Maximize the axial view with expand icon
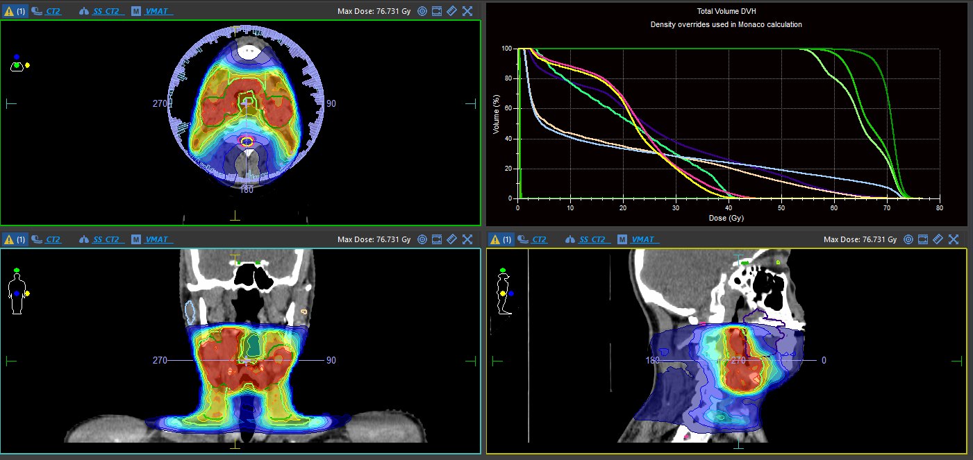Viewport: 973px width, 460px height. tap(467, 11)
